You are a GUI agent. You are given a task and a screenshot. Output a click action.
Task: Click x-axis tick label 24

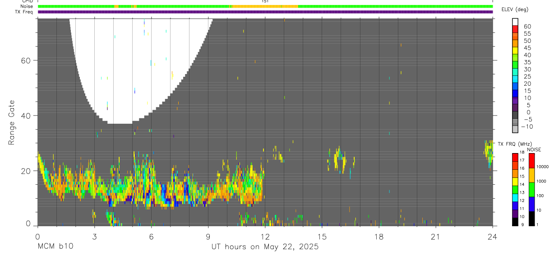pos(492,236)
